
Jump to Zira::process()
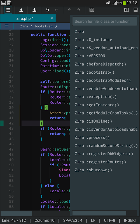tap(92, 137)
